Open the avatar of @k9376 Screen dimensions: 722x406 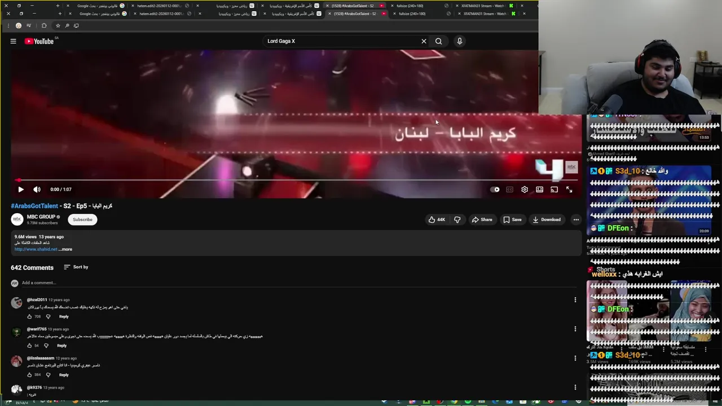click(x=16, y=390)
